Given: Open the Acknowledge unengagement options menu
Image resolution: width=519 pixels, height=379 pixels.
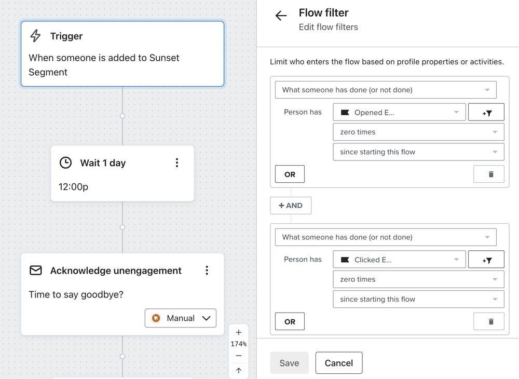Looking at the screenshot, I should 207,270.
